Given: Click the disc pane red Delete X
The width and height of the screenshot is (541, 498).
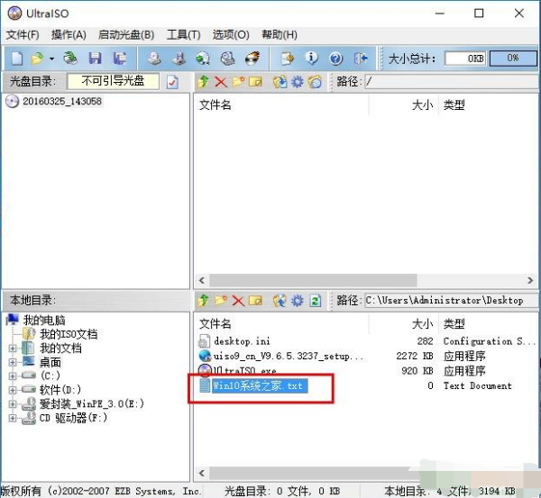Looking at the screenshot, I should (221, 82).
